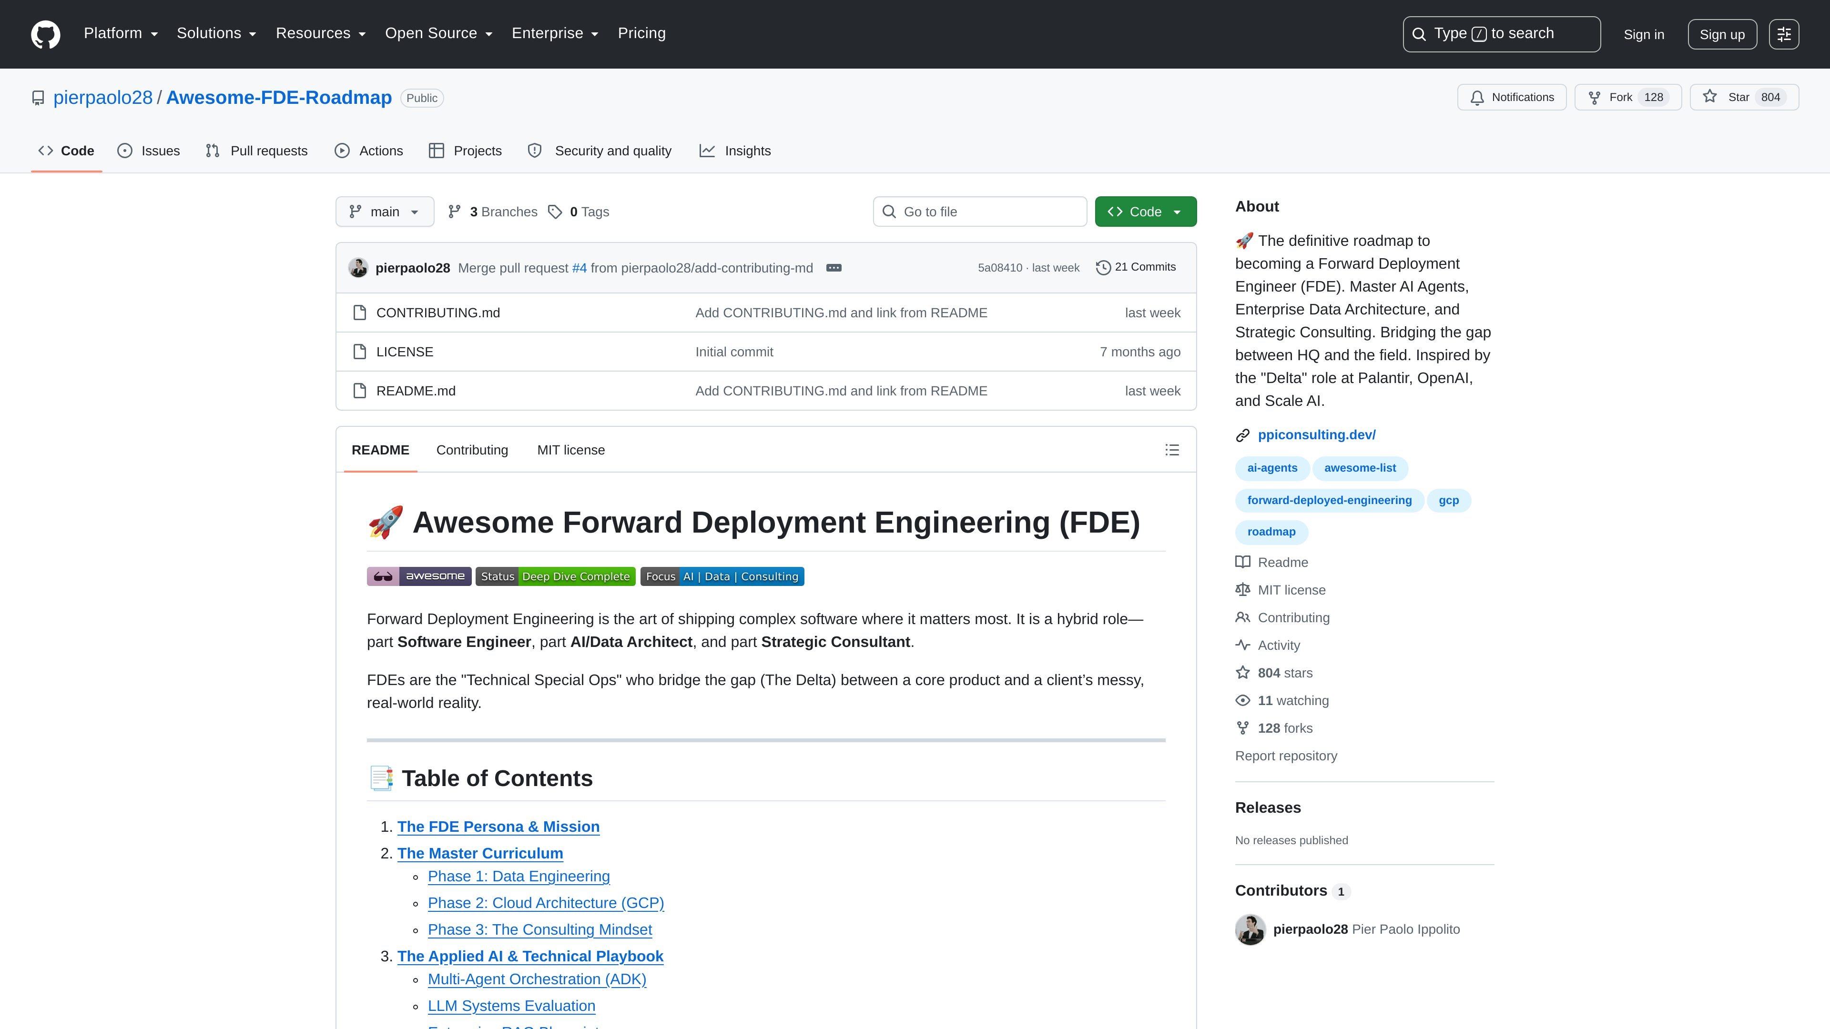Switch to the Pull requests tab
The image size is (1830, 1029).
(256, 151)
